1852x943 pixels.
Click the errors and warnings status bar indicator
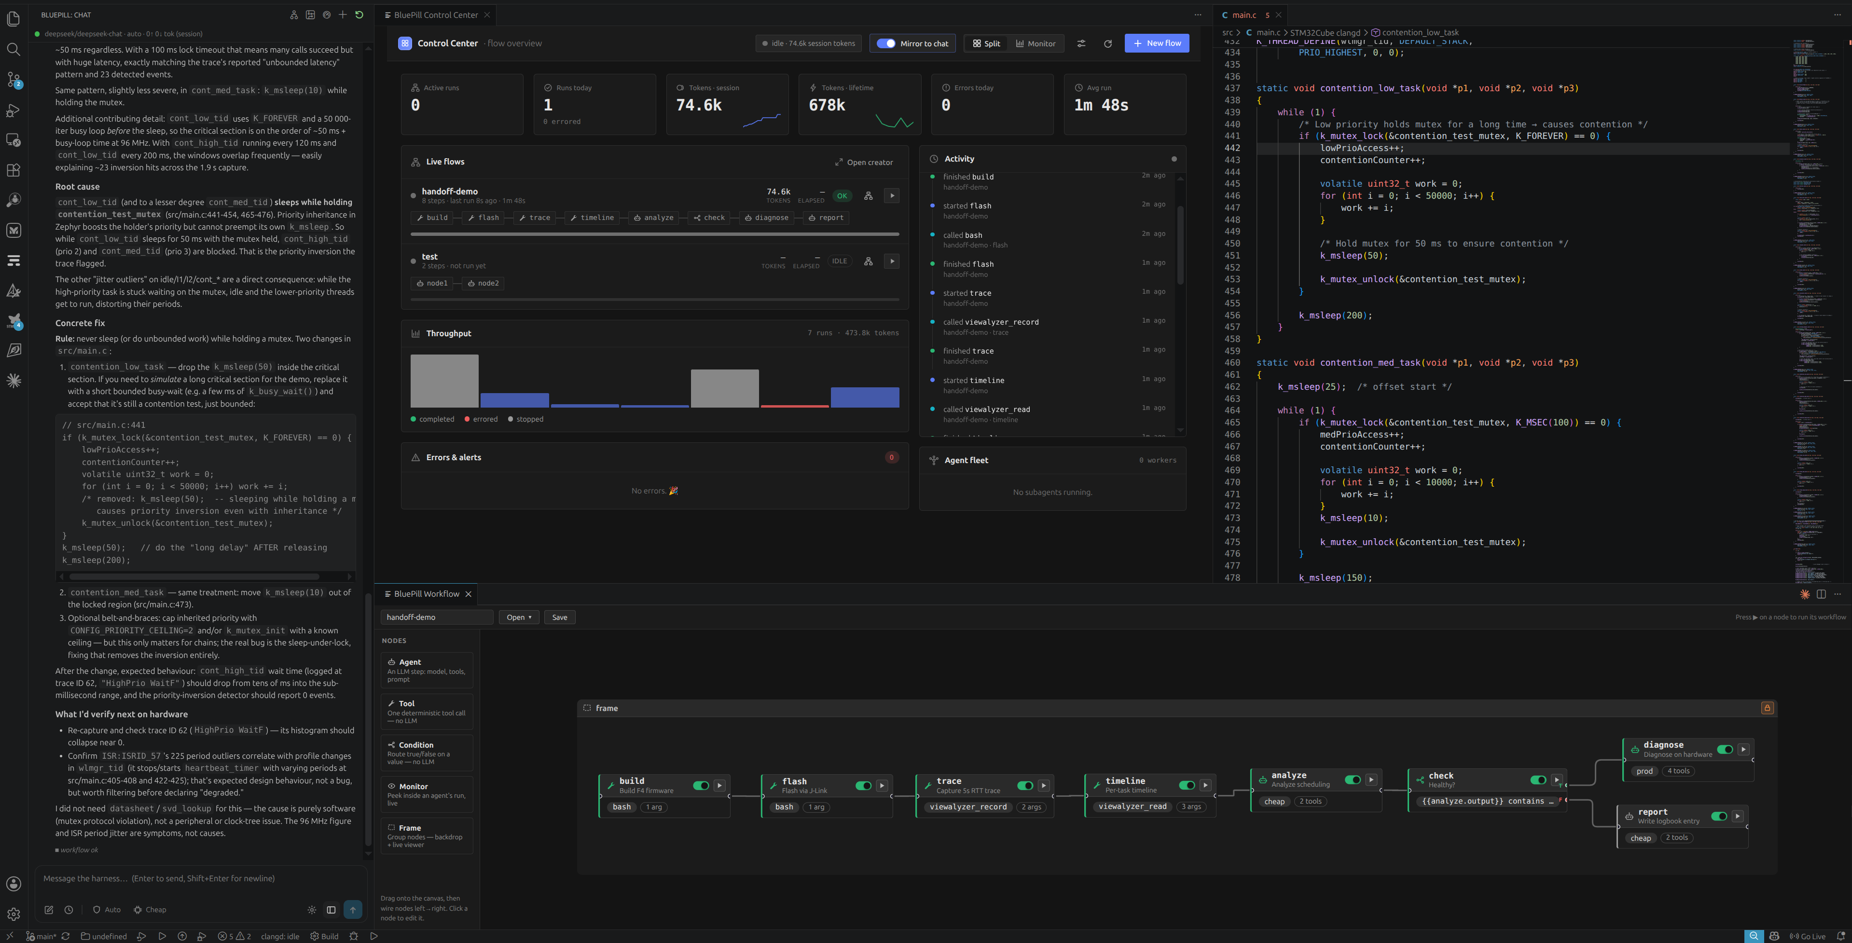point(235,936)
